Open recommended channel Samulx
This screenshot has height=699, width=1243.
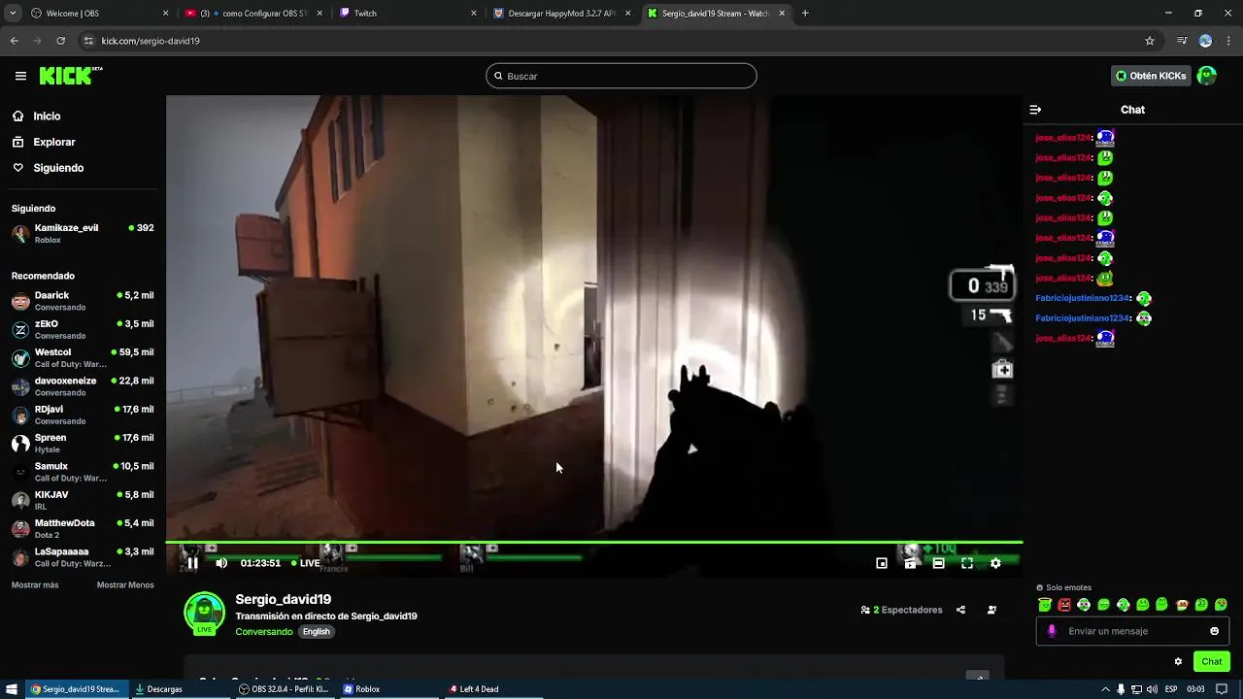pyautogui.click(x=83, y=472)
